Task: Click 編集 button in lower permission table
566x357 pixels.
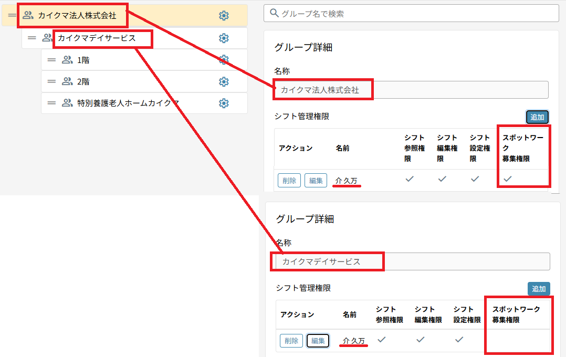Action: pyautogui.click(x=318, y=341)
